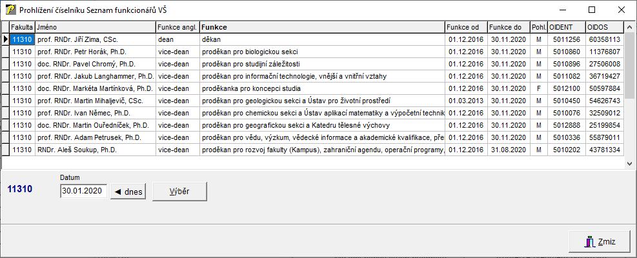Screen dimensions: 637x258
Task: Set date to today with dnes button
Action: 128,191
